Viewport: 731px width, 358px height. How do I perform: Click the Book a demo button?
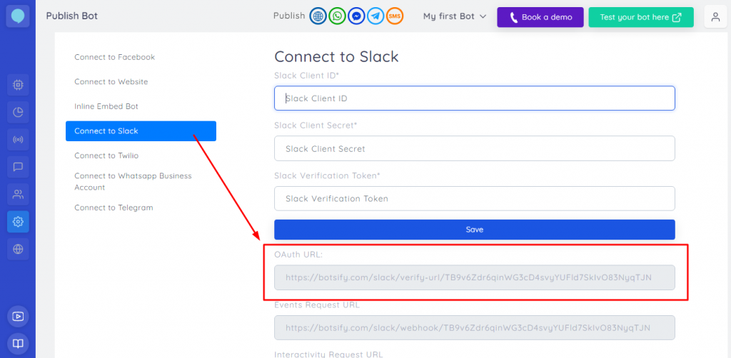tap(540, 17)
